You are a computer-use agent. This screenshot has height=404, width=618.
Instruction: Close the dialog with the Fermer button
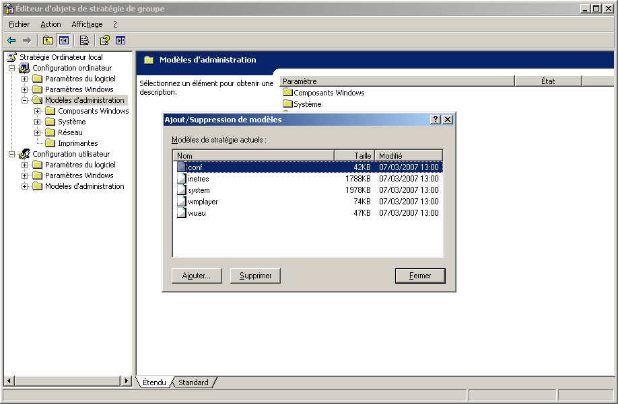420,276
